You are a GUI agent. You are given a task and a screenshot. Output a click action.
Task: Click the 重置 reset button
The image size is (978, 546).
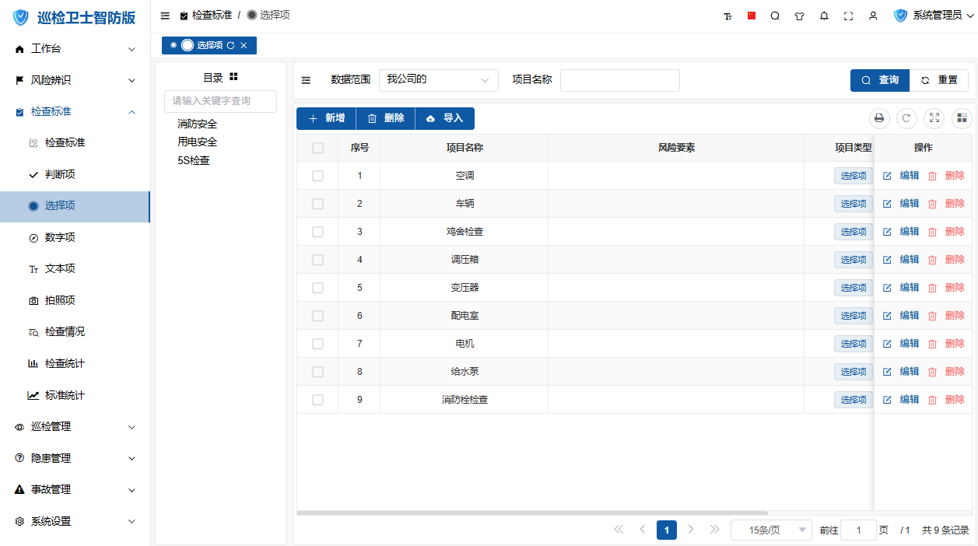pyautogui.click(x=939, y=80)
